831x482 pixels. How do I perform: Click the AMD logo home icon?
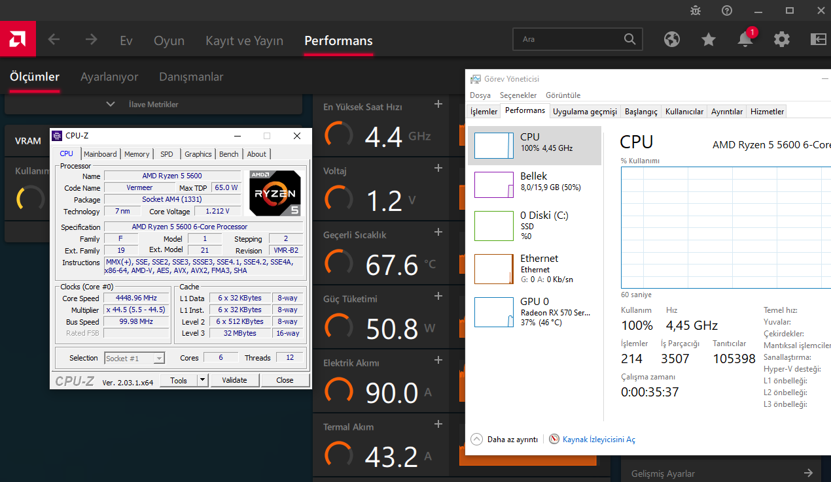point(18,40)
